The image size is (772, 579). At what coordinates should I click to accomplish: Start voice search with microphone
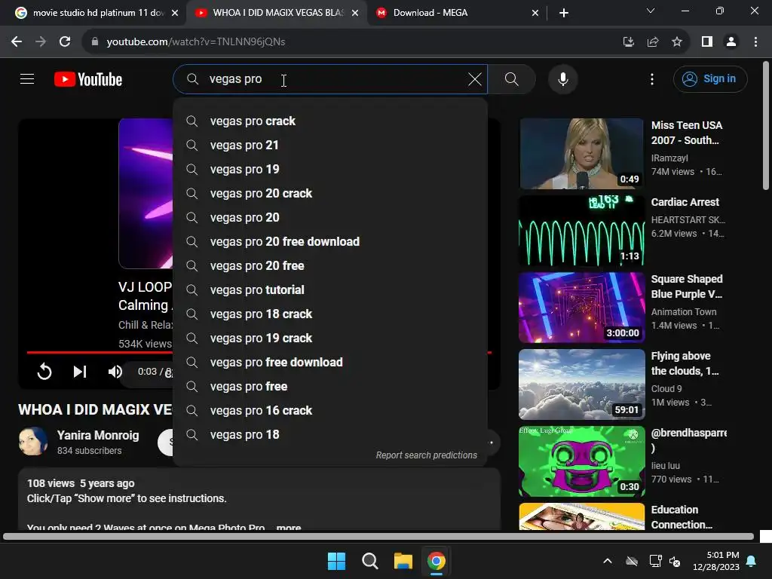562,78
